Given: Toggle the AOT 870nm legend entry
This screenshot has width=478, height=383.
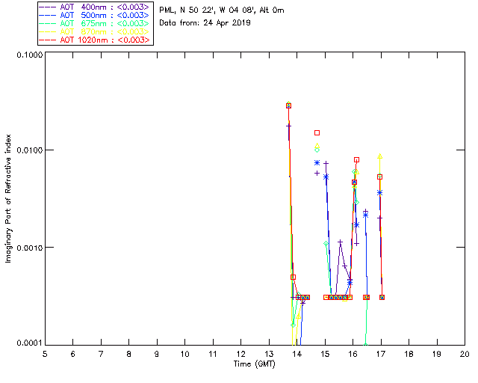Looking at the screenshot, I should pos(96,31).
